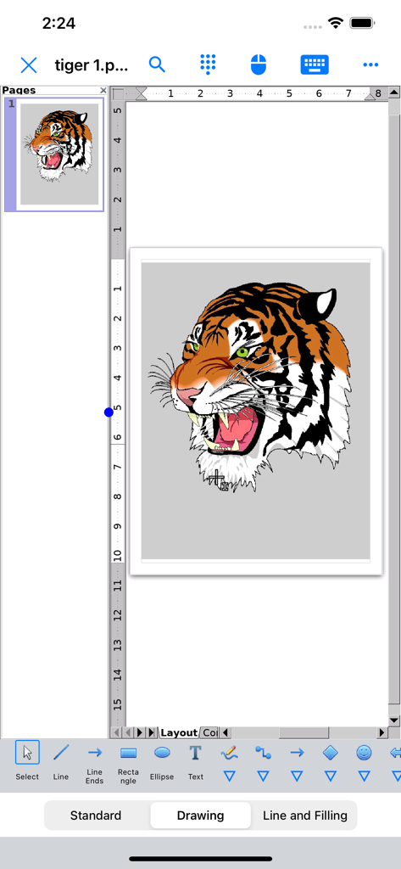
Task: Click the tiger 1.p... document title
Action: [x=92, y=65]
